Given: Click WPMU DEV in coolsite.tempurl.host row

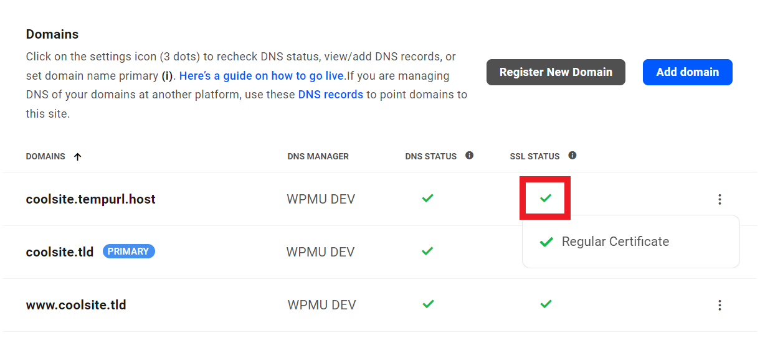Looking at the screenshot, I should [x=321, y=199].
